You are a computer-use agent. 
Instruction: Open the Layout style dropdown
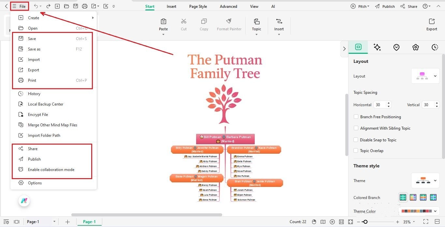tap(435, 76)
